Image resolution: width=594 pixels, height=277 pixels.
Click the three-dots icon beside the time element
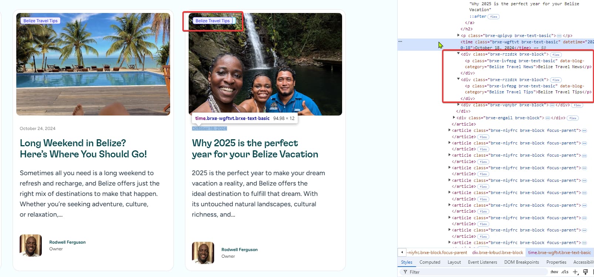click(400, 41)
